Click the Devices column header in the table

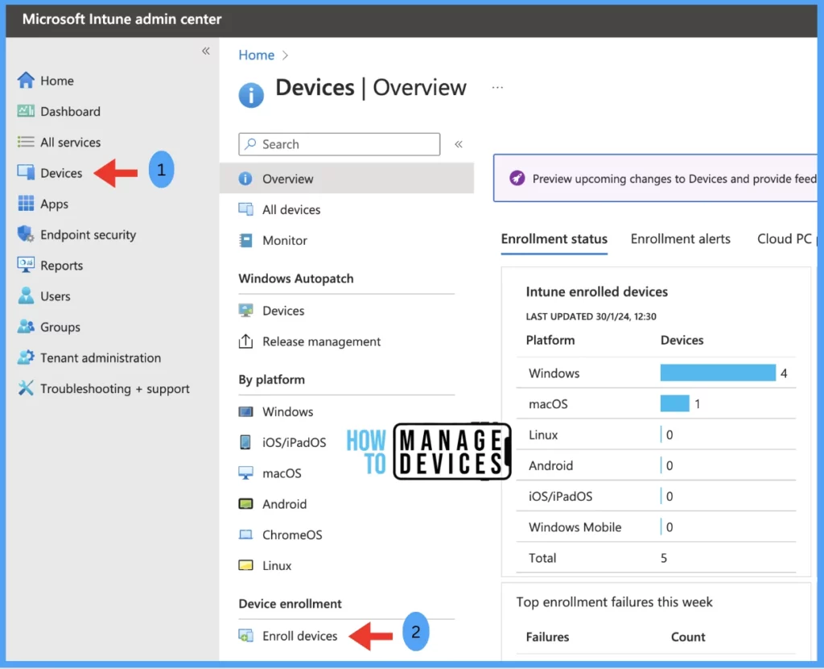point(682,341)
